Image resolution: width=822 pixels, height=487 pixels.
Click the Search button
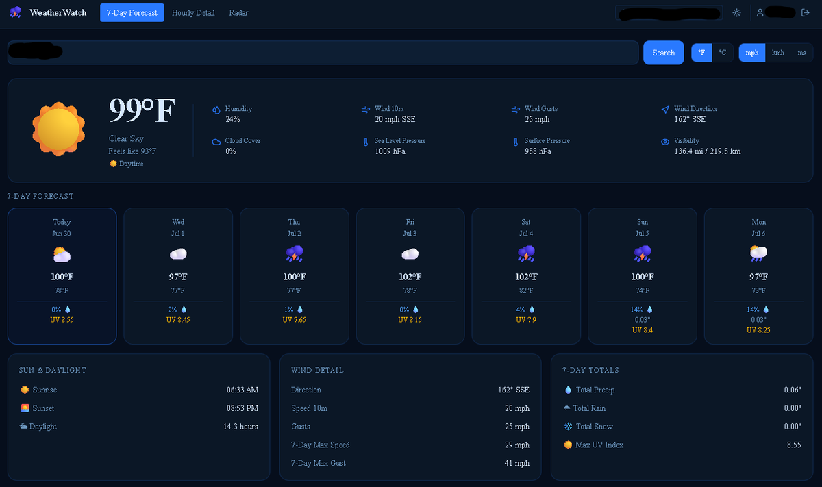(x=664, y=53)
